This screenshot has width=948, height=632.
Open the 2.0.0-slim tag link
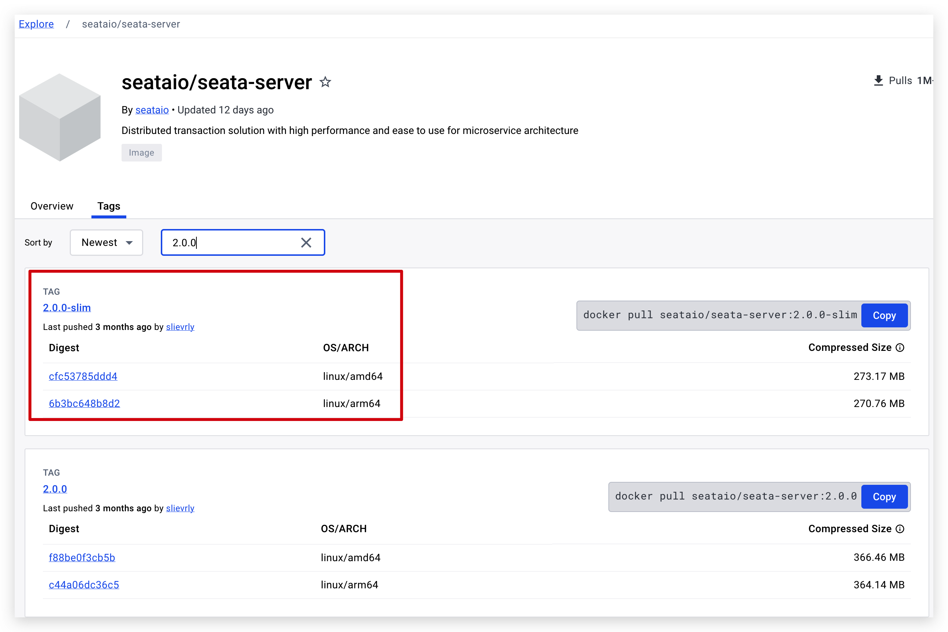tap(67, 308)
